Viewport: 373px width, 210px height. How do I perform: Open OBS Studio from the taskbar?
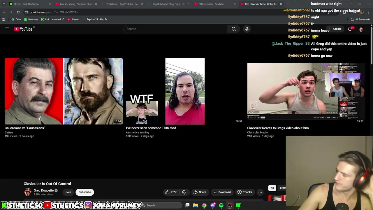point(230,205)
